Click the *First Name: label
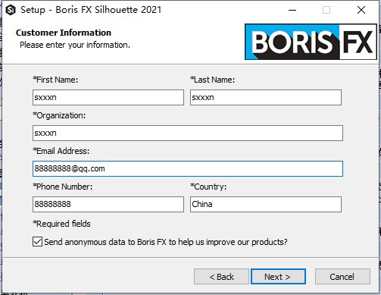 coord(55,80)
